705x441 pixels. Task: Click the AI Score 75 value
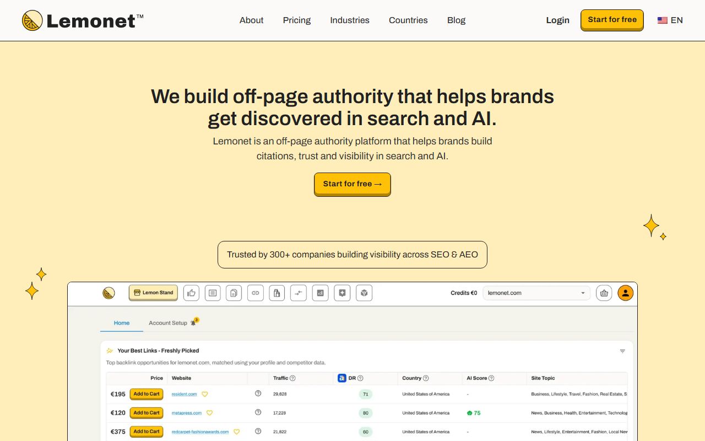(474, 413)
